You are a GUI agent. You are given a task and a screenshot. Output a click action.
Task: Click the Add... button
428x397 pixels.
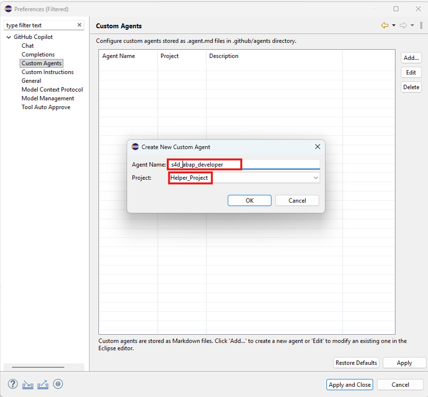[411, 57]
